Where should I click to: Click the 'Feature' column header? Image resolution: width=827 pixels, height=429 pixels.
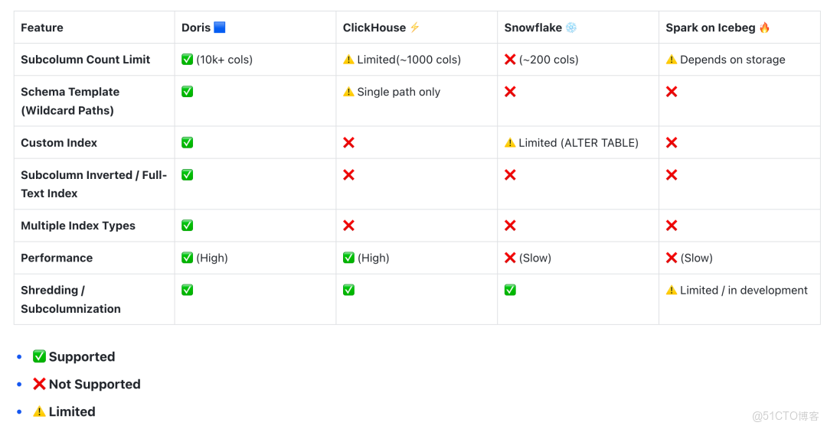coord(42,28)
